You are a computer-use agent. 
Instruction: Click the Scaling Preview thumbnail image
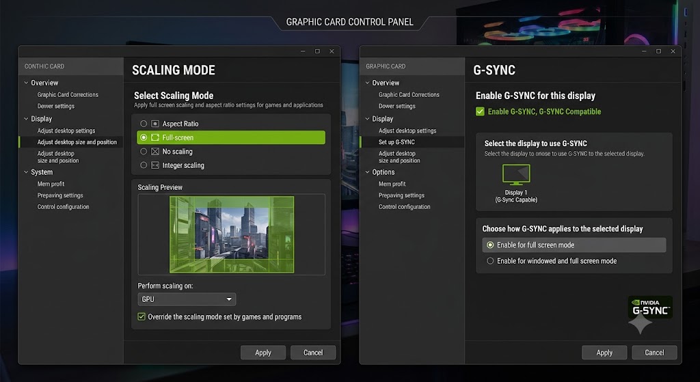pyautogui.click(x=232, y=234)
